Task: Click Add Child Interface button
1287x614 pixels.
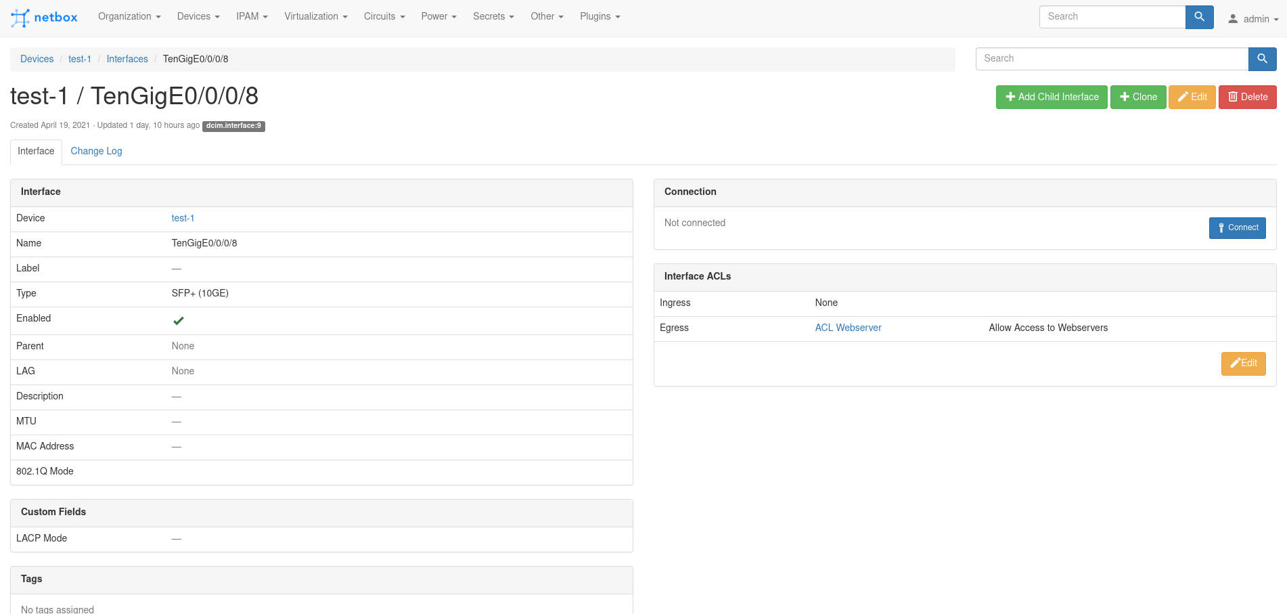Action: tap(1052, 97)
